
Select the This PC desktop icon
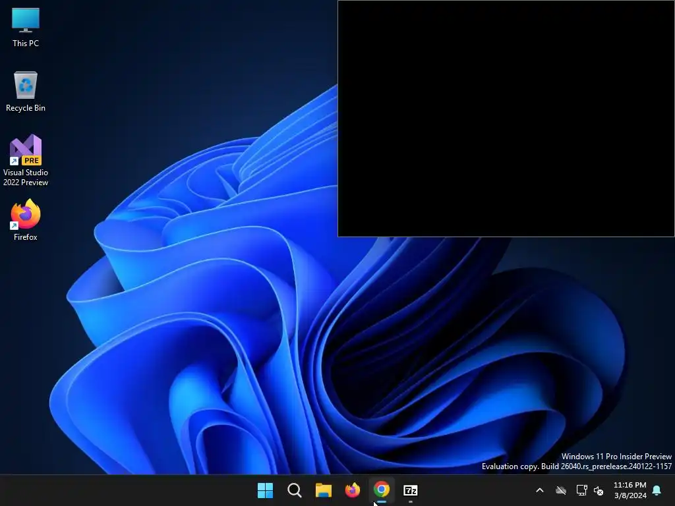(x=26, y=27)
